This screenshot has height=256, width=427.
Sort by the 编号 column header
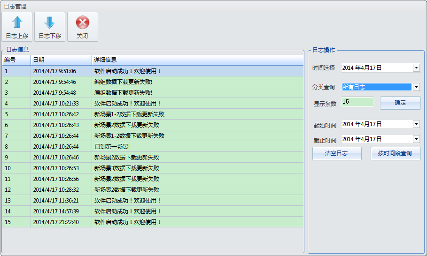coord(16,60)
